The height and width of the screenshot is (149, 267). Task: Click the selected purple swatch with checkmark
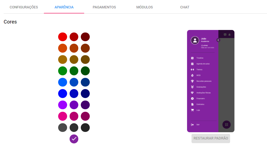coord(74,139)
